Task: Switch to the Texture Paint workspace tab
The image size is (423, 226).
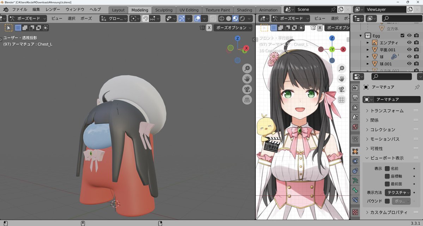Action: pos(218,10)
